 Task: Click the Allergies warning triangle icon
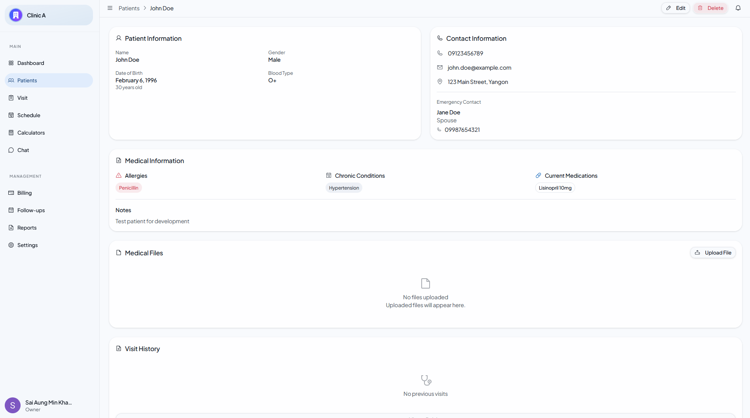[119, 175]
